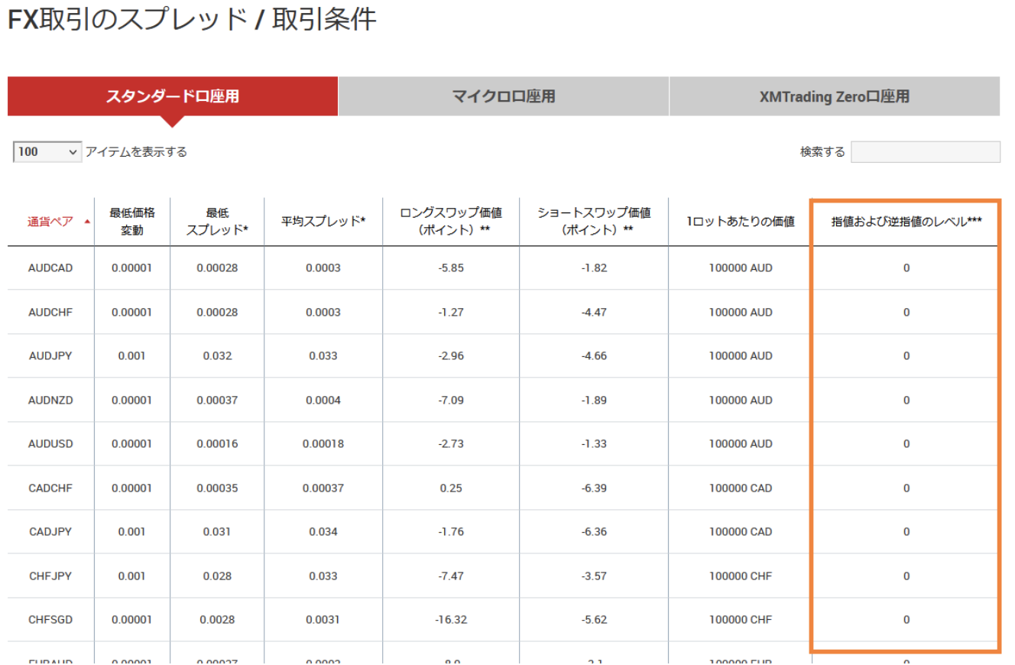
Task: Switch to スタンダード口座用 tab
Action: [173, 96]
